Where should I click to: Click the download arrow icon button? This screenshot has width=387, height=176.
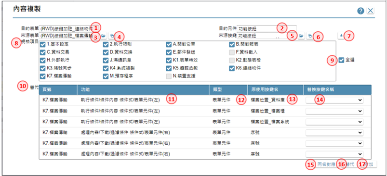click(341, 36)
